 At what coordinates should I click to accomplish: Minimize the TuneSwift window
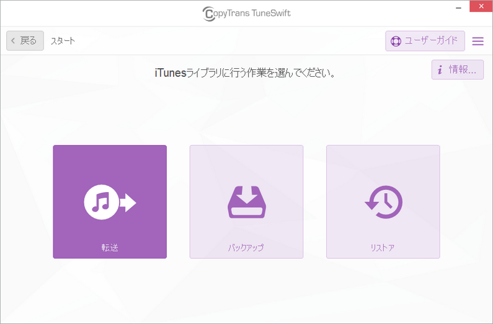pyautogui.click(x=459, y=7)
